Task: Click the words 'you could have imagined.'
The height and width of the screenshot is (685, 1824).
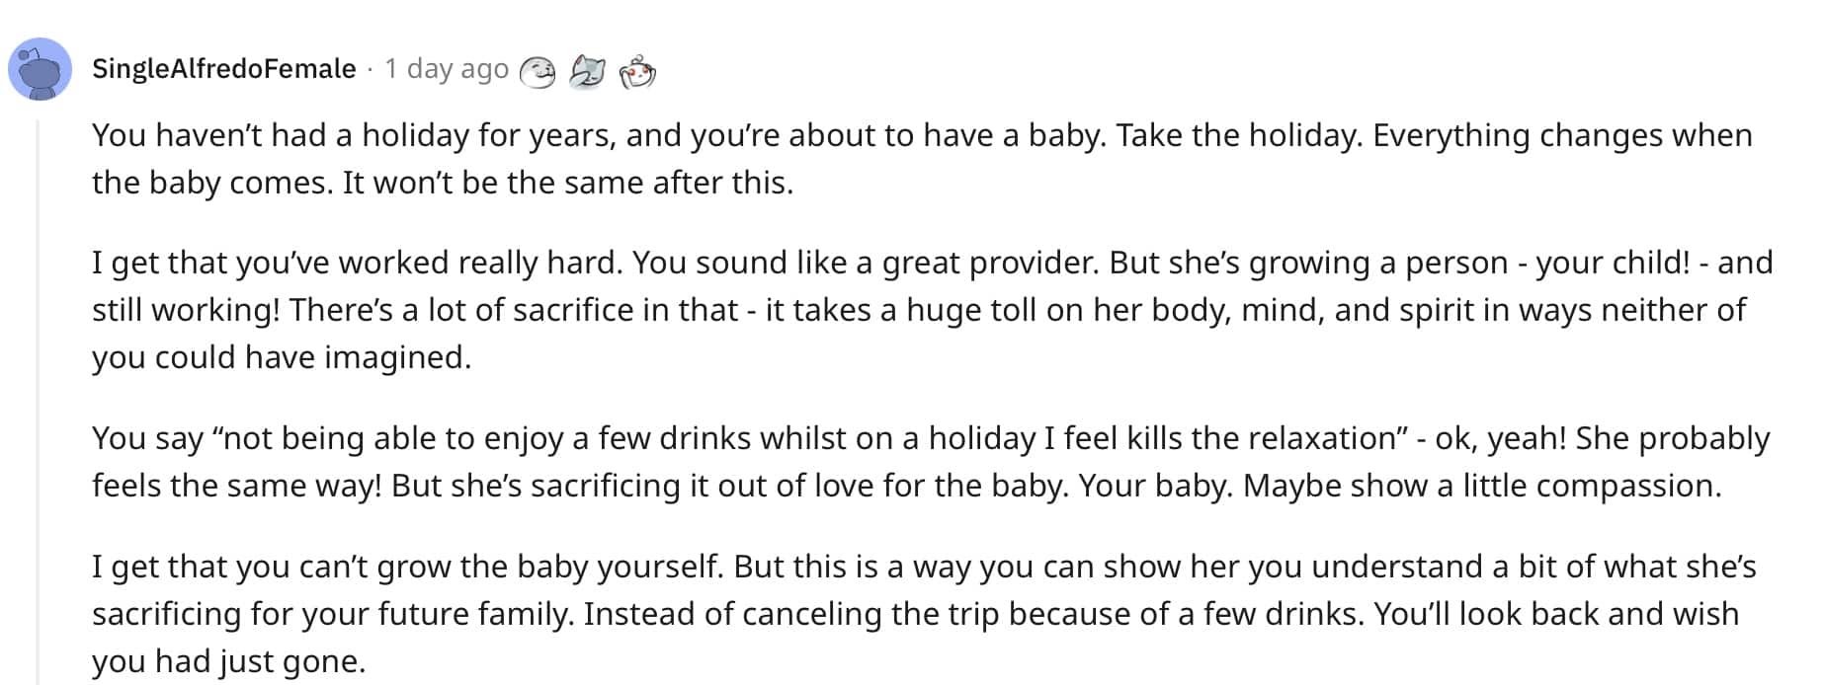Action: click(282, 357)
